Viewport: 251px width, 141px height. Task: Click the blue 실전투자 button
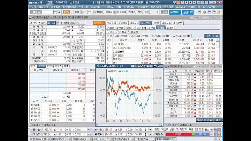click(x=175, y=12)
